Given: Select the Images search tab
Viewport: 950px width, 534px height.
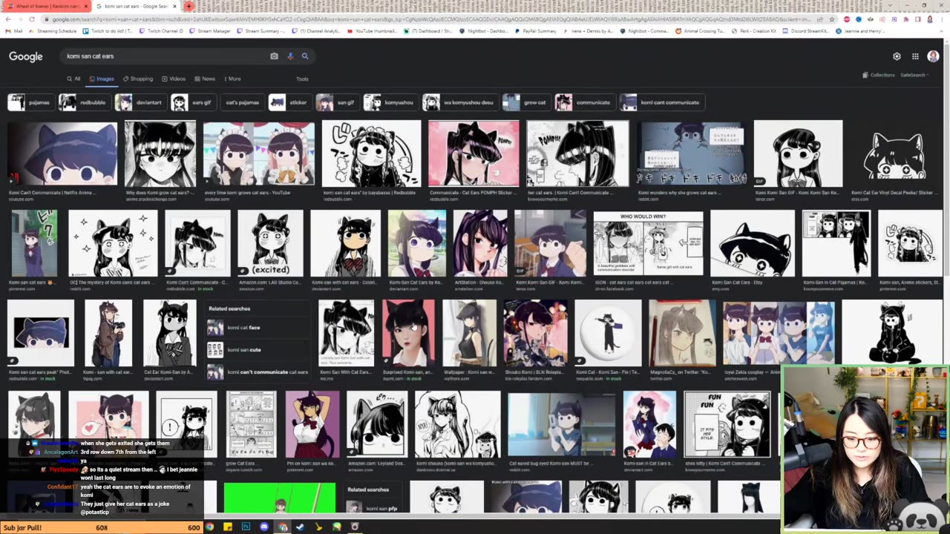Looking at the screenshot, I should [x=102, y=79].
